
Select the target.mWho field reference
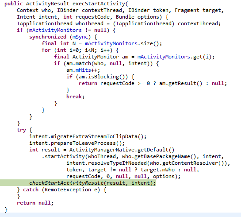(x=157, y=170)
